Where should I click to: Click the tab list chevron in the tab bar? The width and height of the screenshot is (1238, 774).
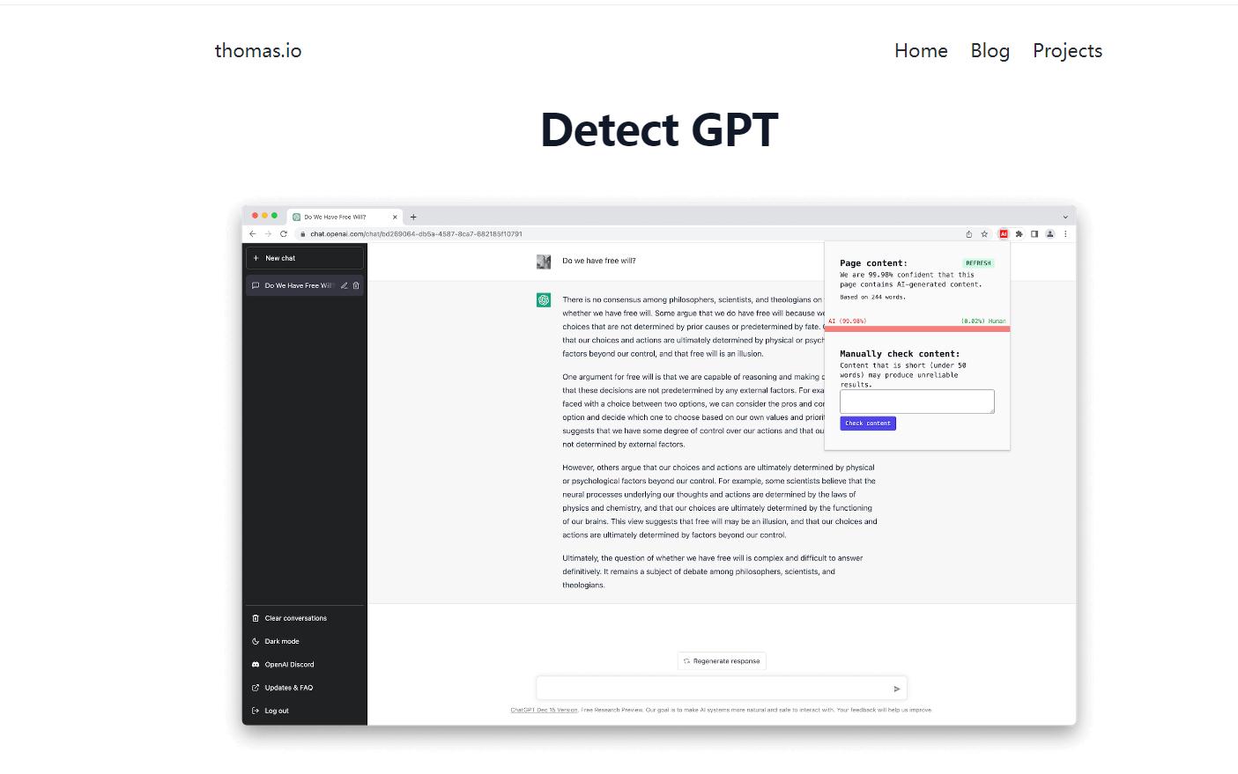1065,217
